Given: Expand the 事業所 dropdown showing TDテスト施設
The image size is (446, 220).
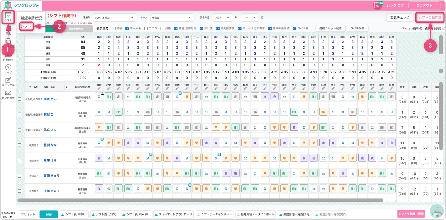Looking at the screenshot, I should [x=115, y=18].
